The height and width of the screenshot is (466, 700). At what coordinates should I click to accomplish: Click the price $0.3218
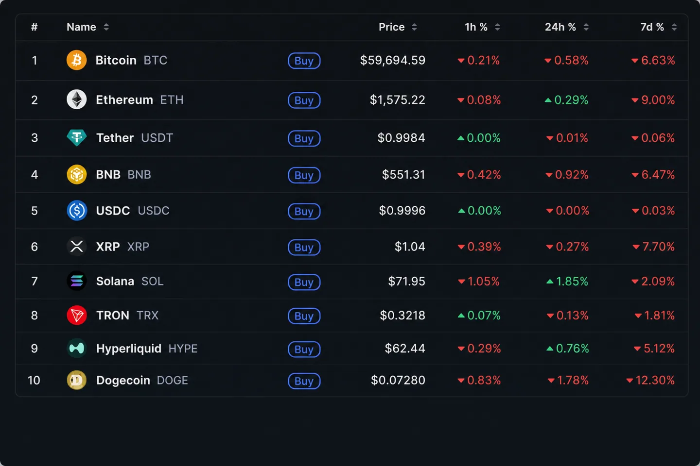[x=402, y=316]
